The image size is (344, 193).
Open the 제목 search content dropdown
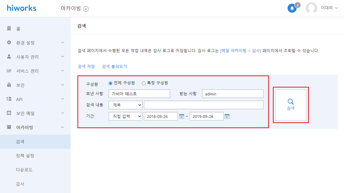(125, 105)
